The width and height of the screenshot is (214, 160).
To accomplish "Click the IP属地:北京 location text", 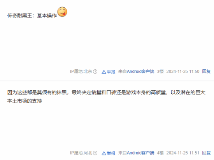I will (x=81, y=72).
